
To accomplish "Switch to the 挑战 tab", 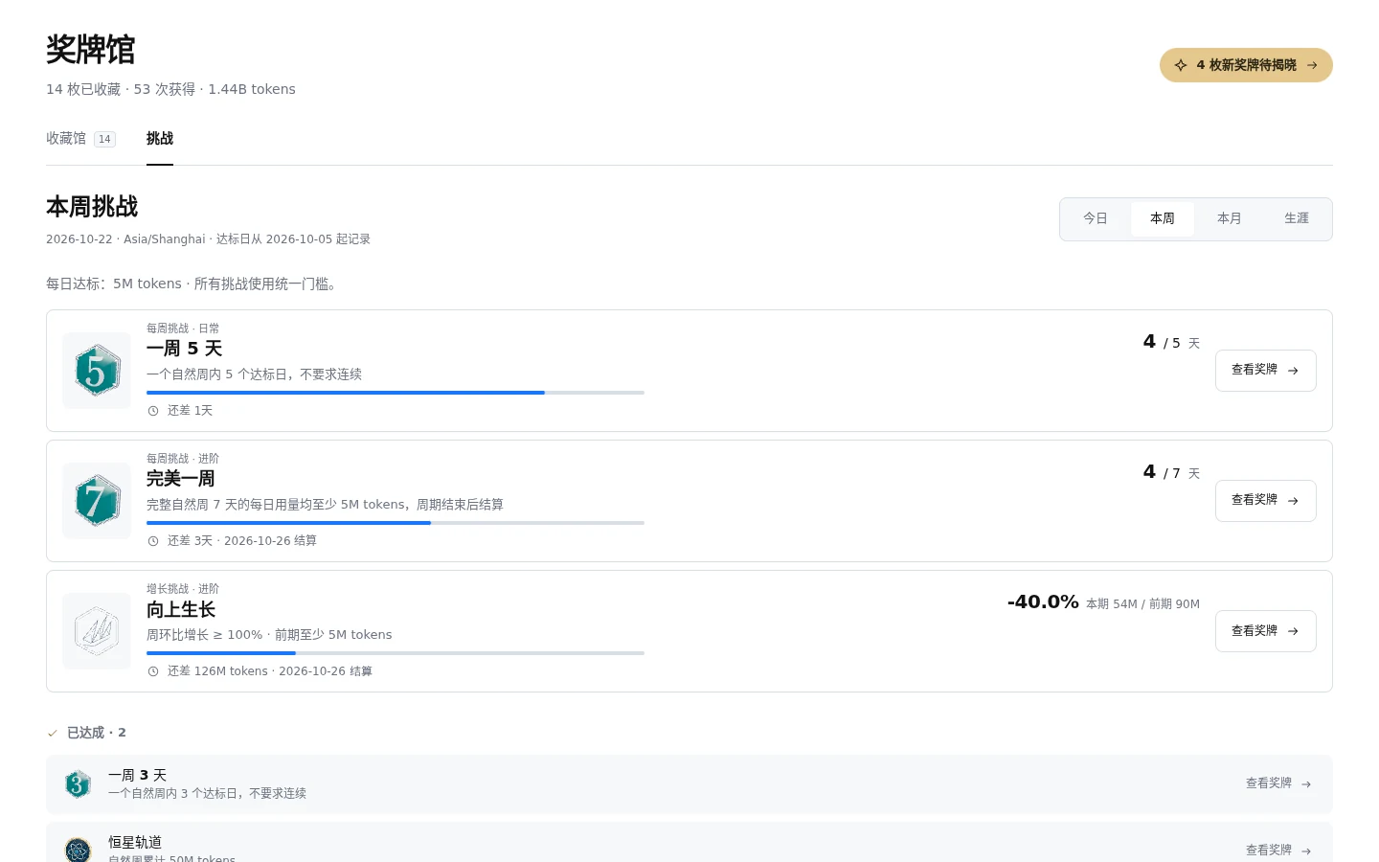I will pos(160,139).
